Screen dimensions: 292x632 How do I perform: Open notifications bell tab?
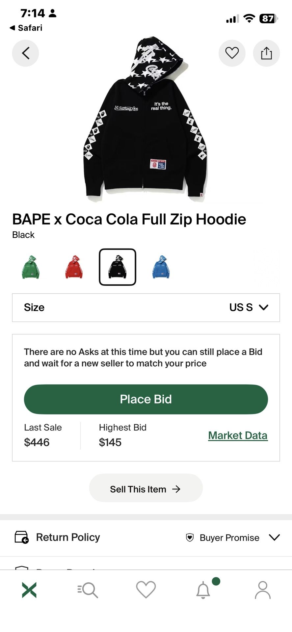(203, 590)
